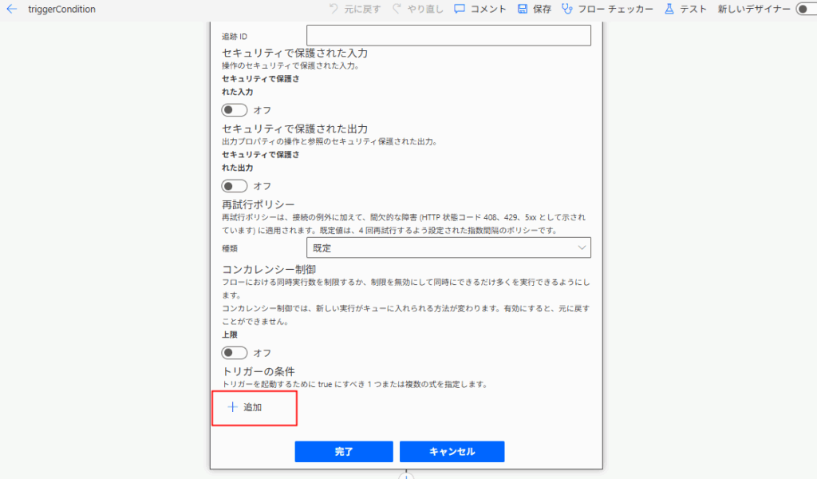This screenshot has height=479, width=817.
Task: Open the flow checker stethoscope icon
Action: point(567,9)
